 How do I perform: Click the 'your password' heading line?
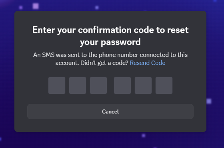110,42
